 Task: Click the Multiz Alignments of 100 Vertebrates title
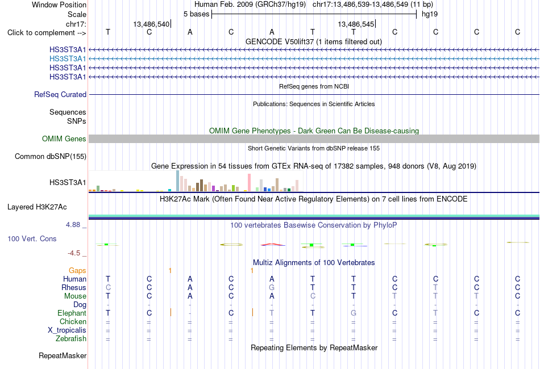[x=314, y=263]
